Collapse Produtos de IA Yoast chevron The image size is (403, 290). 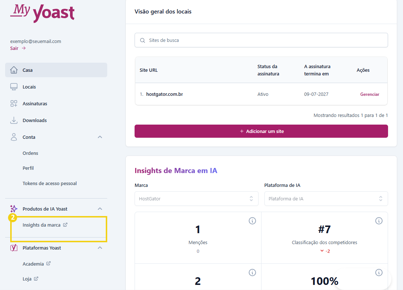pyautogui.click(x=100, y=209)
